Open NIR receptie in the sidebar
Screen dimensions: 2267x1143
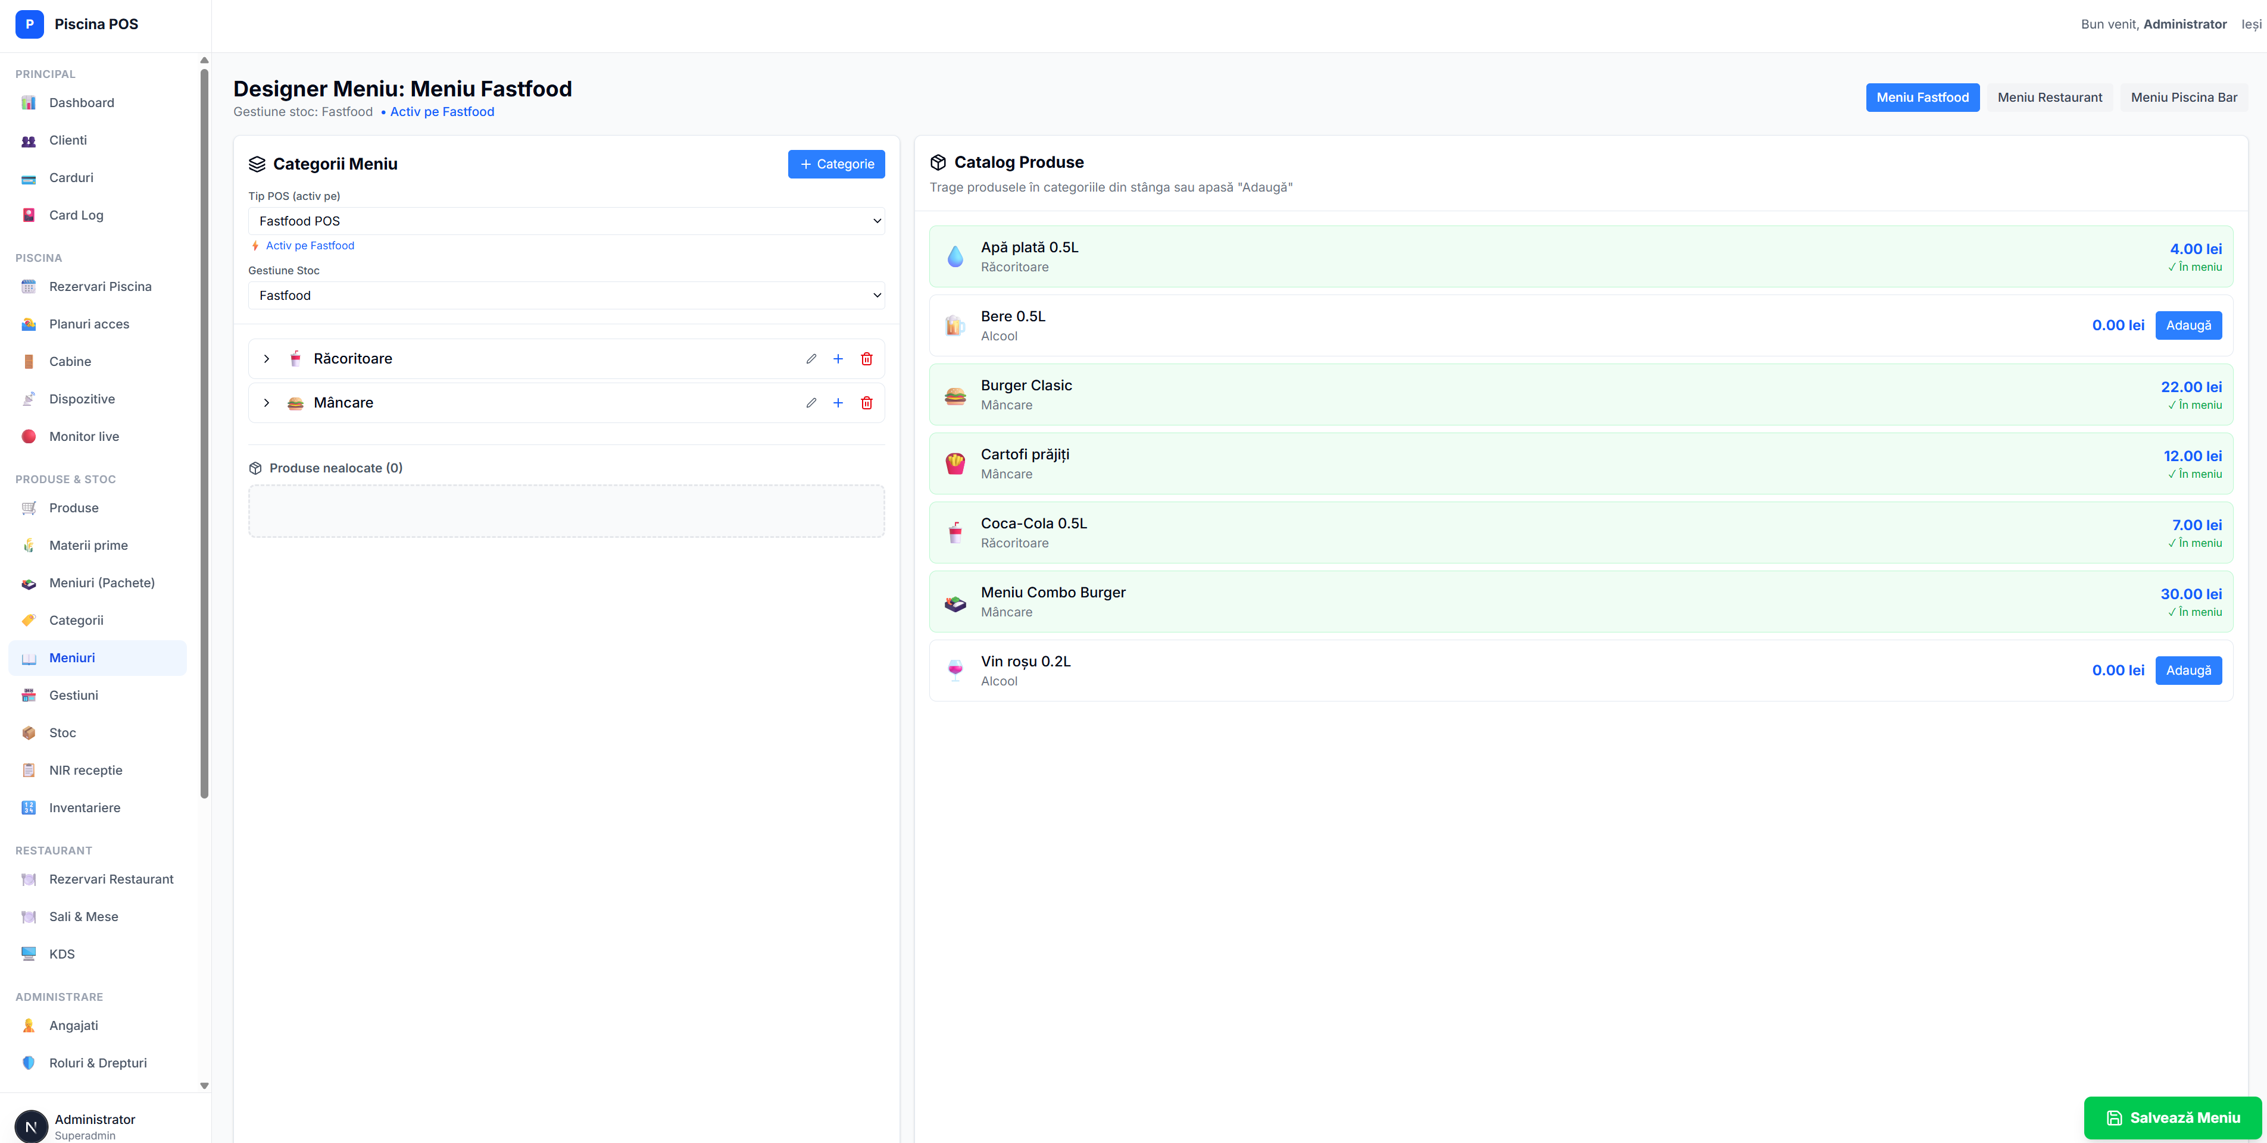(x=98, y=770)
